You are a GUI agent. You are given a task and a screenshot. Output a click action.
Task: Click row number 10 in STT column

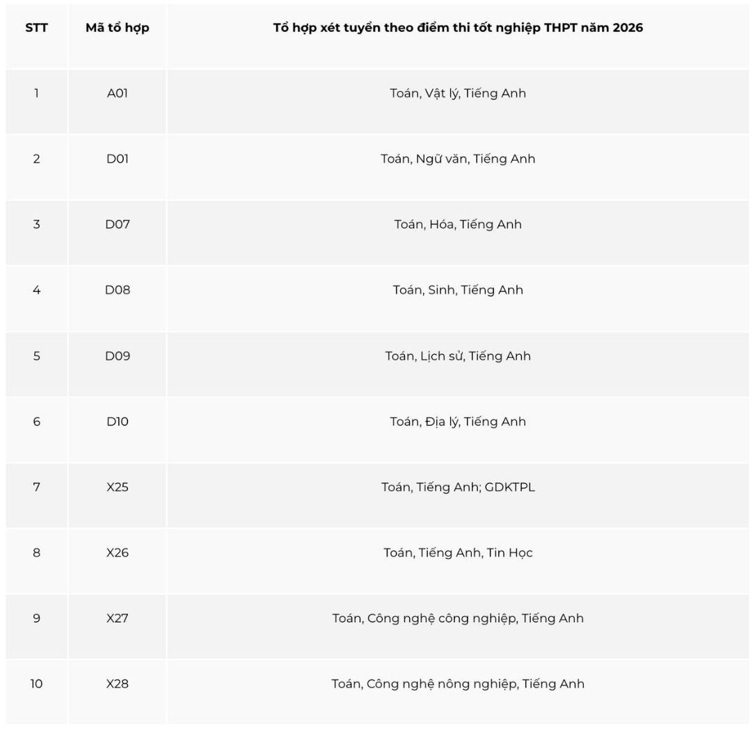pyautogui.click(x=36, y=684)
